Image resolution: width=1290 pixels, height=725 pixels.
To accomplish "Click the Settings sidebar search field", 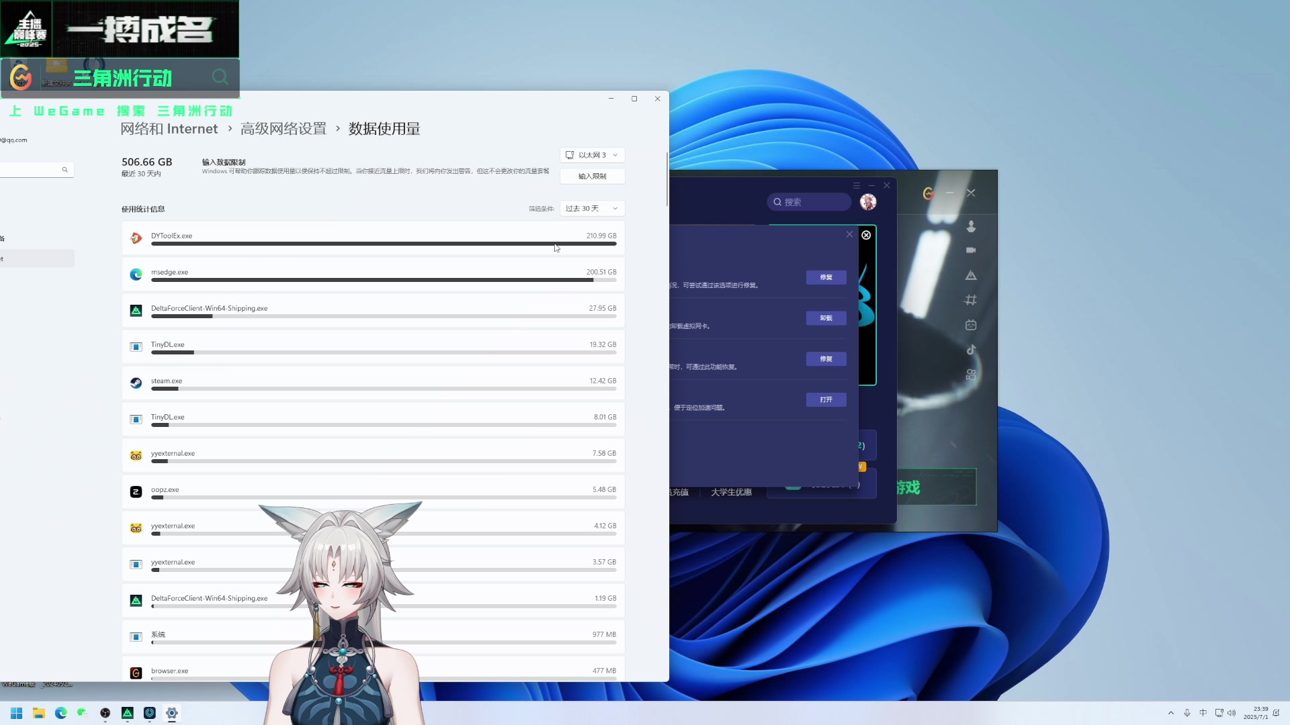I will (36, 170).
